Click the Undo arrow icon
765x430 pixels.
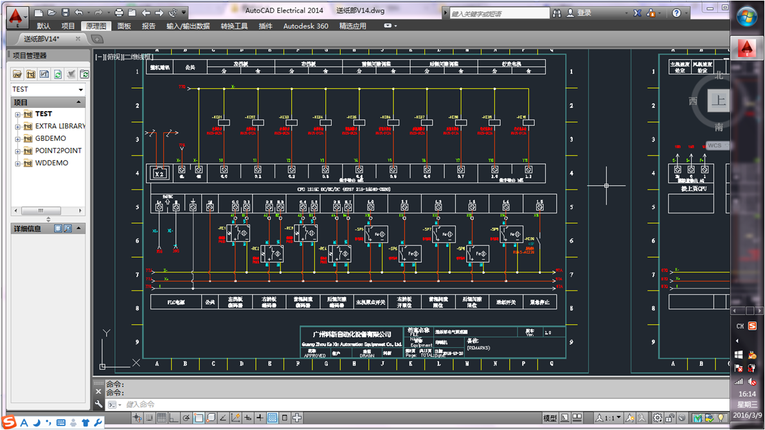click(x=79, y=13)
